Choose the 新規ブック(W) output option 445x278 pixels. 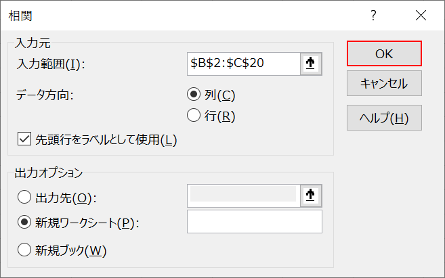[x=25, y=250]
